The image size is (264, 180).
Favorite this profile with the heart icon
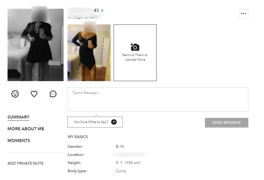click(34, 94)
